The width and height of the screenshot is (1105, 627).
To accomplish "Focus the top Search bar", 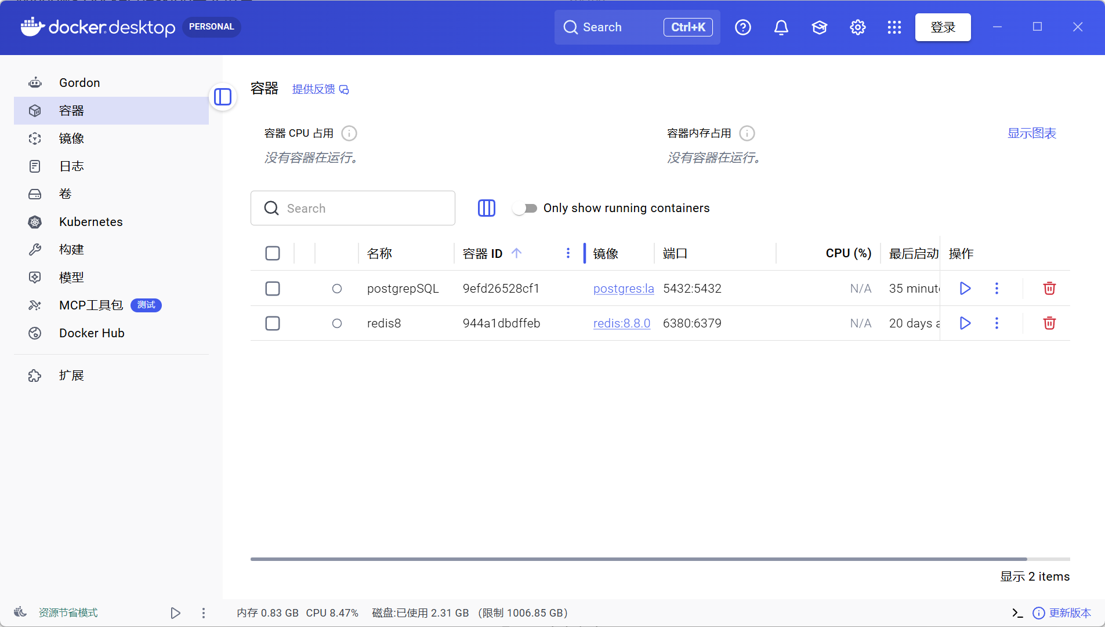I will pos(637,27).
